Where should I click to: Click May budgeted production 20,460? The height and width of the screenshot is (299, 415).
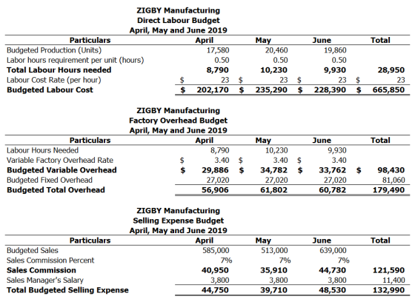pos(276,50)
